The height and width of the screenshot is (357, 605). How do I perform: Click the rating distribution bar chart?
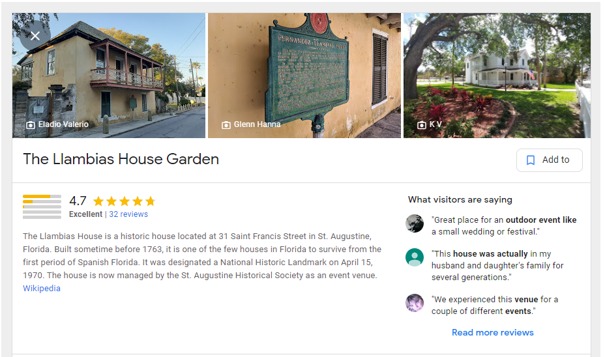pyautogui.click(x=42, y=207)
